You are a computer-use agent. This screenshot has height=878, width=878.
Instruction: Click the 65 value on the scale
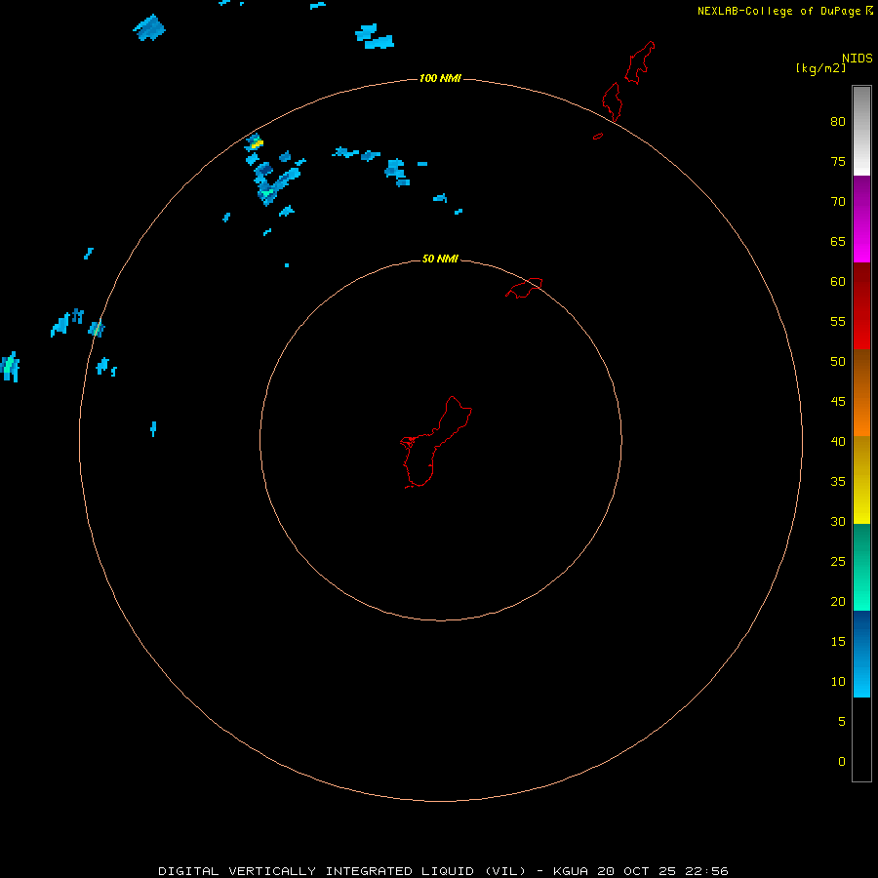[x=838, y=241]
